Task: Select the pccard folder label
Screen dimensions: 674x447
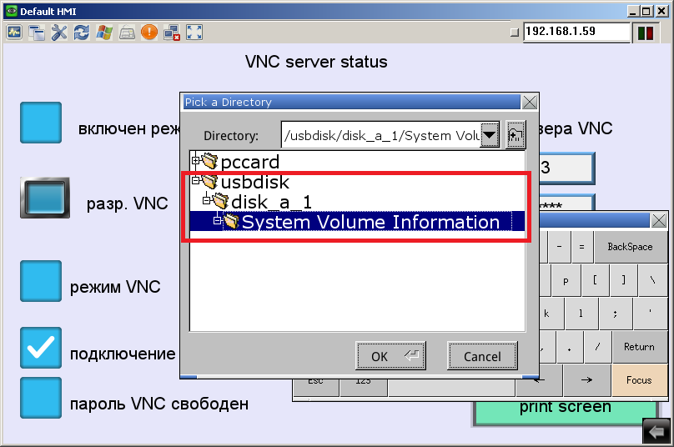Action: 249,162
